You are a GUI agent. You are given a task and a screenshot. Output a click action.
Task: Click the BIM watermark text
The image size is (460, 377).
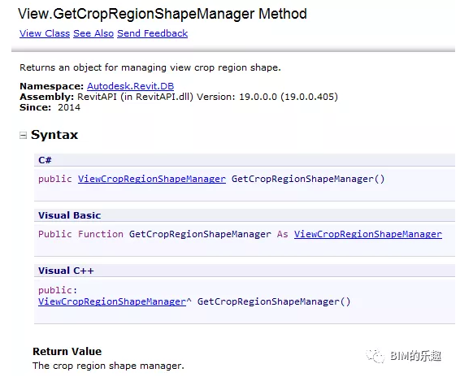coord(415,356)
